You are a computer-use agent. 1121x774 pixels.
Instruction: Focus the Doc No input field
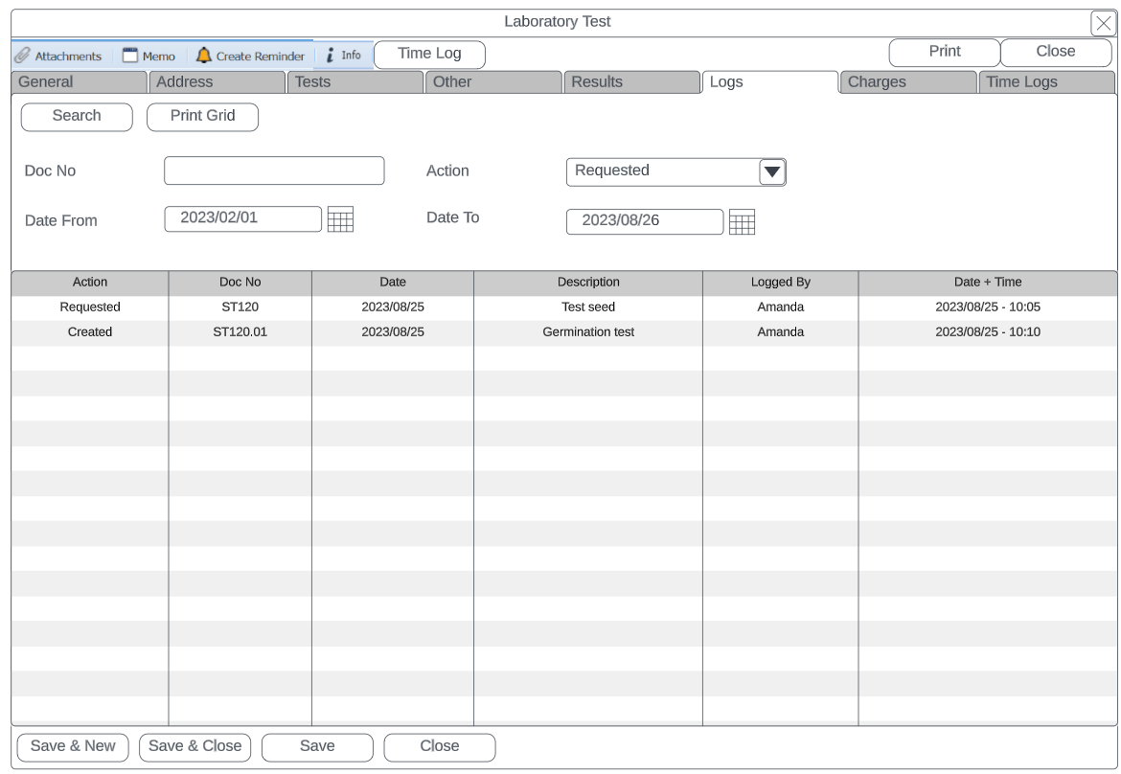coord(274,171)
